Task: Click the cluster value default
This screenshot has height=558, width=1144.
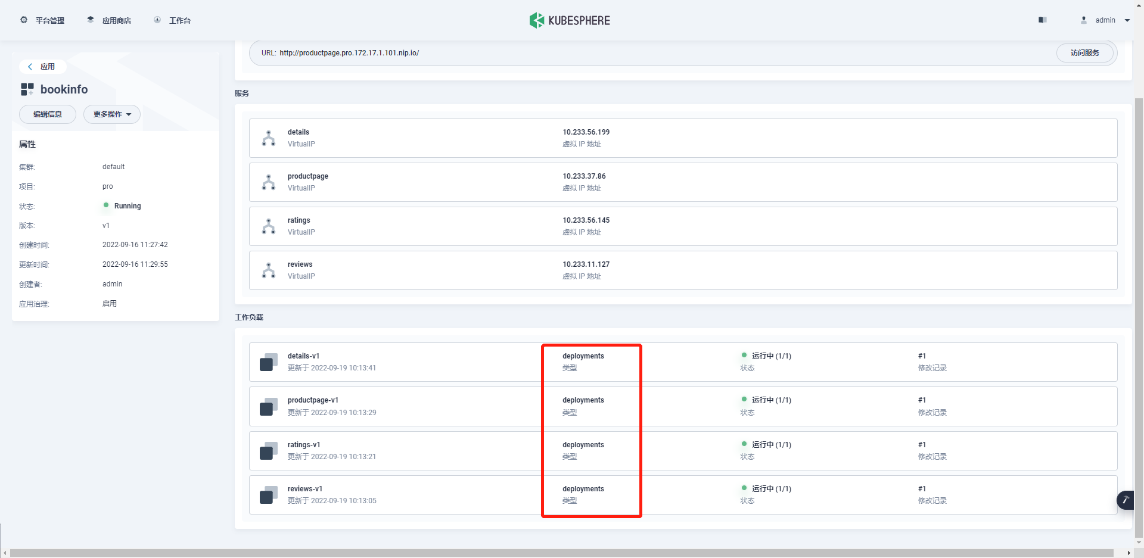Action: [113, 167]
